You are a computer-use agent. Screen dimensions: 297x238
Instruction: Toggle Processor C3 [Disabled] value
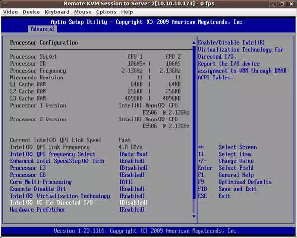(133, 168)
